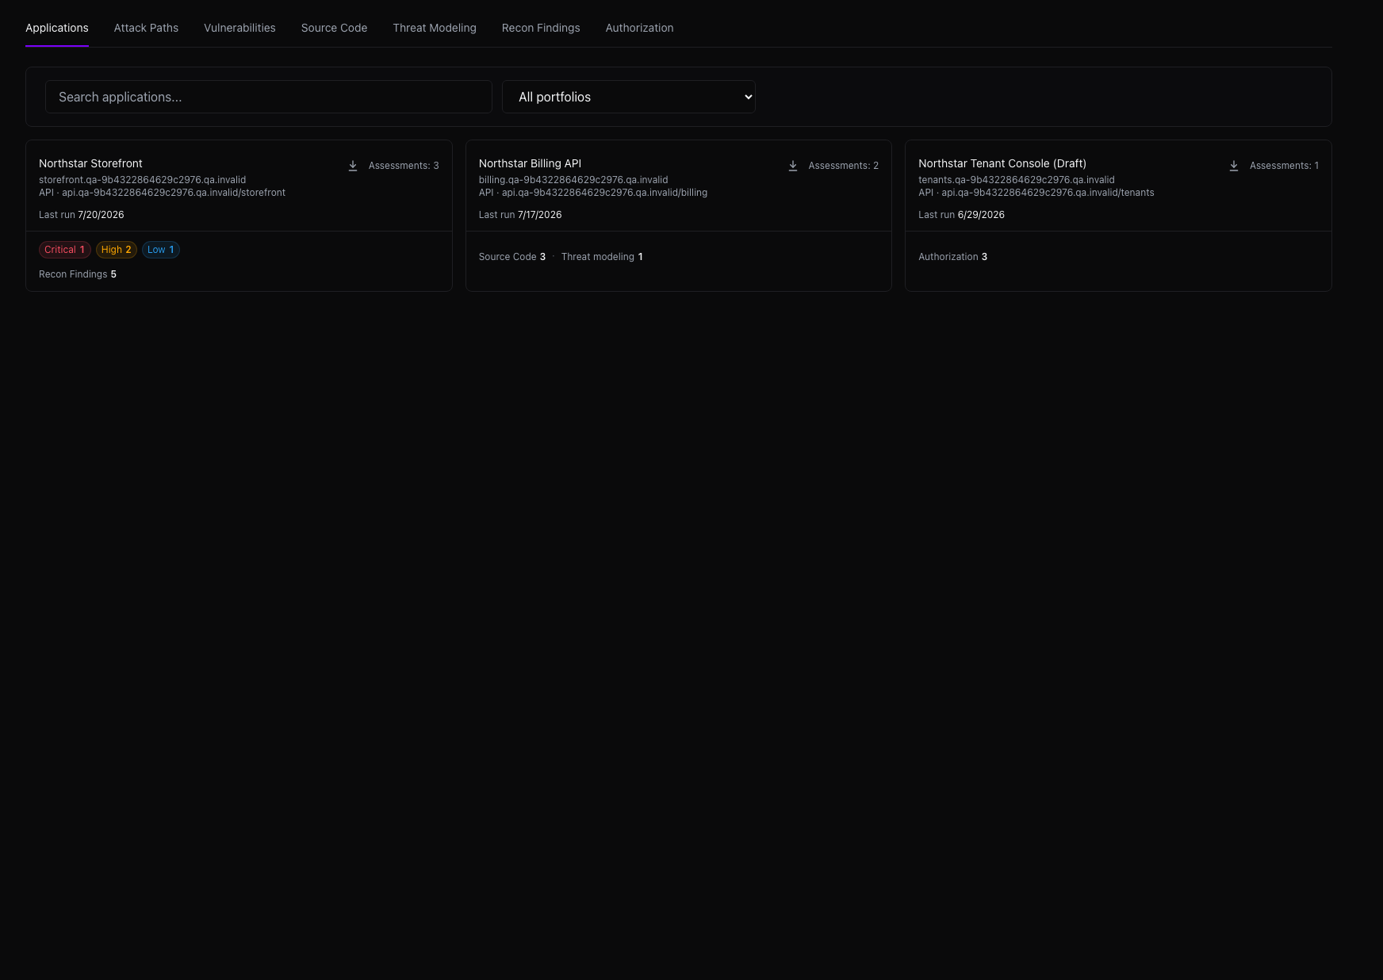Focus the Search applications field

269,97
